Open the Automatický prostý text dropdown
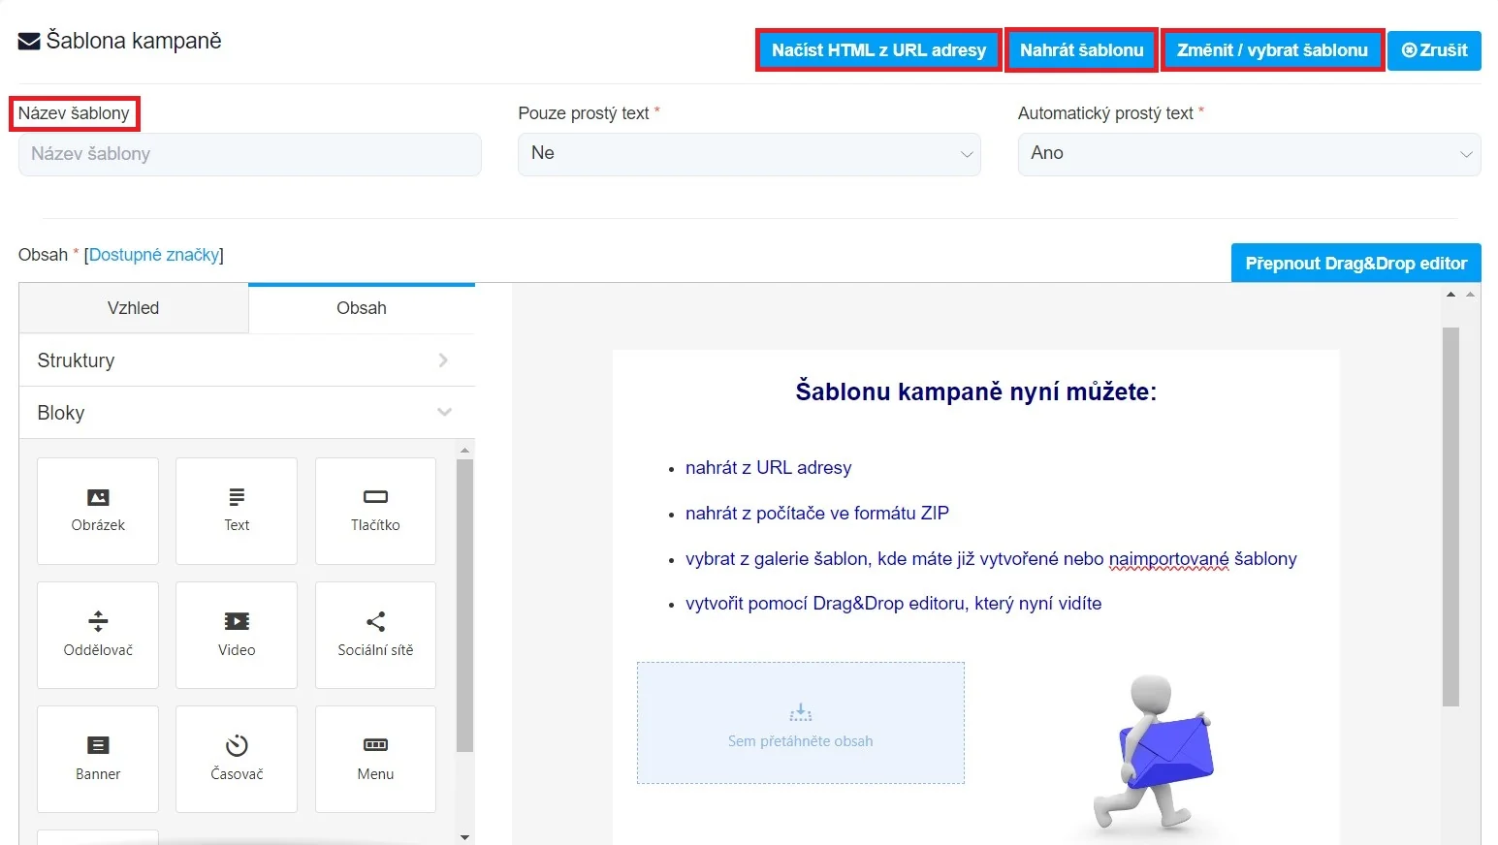Viewport: 1498px width, 845px height. 1248,154
